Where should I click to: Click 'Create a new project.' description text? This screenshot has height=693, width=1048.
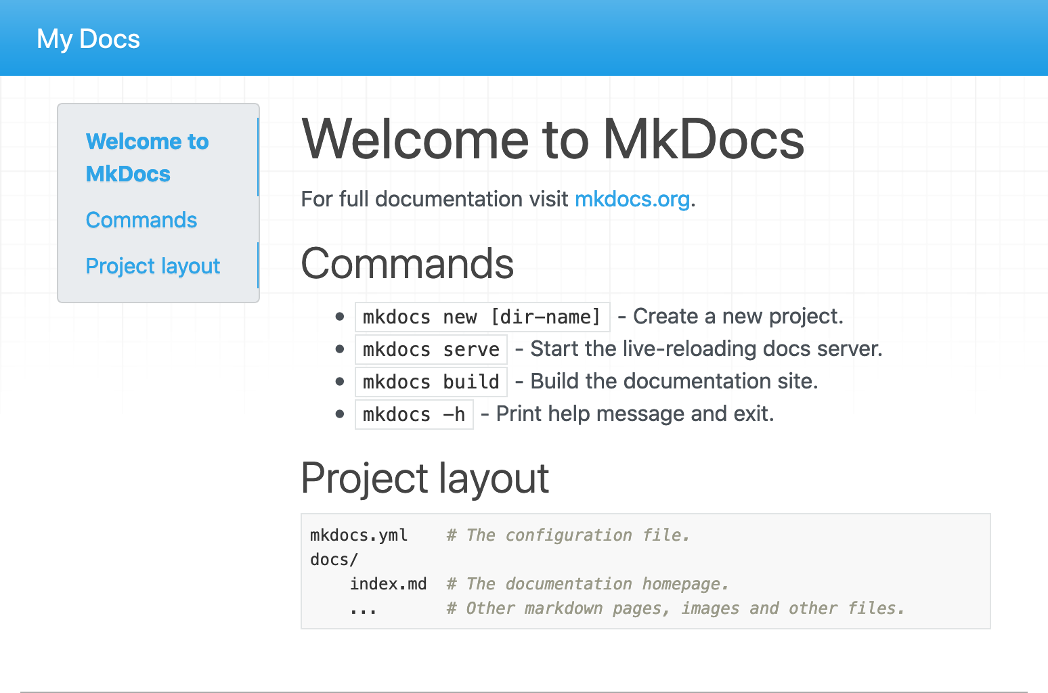tap(738, 316)
